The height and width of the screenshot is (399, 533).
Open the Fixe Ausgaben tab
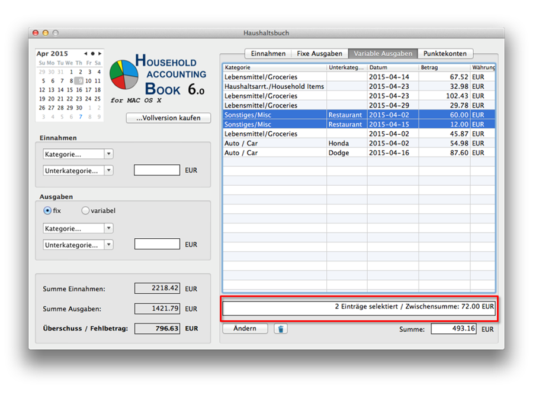(x=319, y=54)
